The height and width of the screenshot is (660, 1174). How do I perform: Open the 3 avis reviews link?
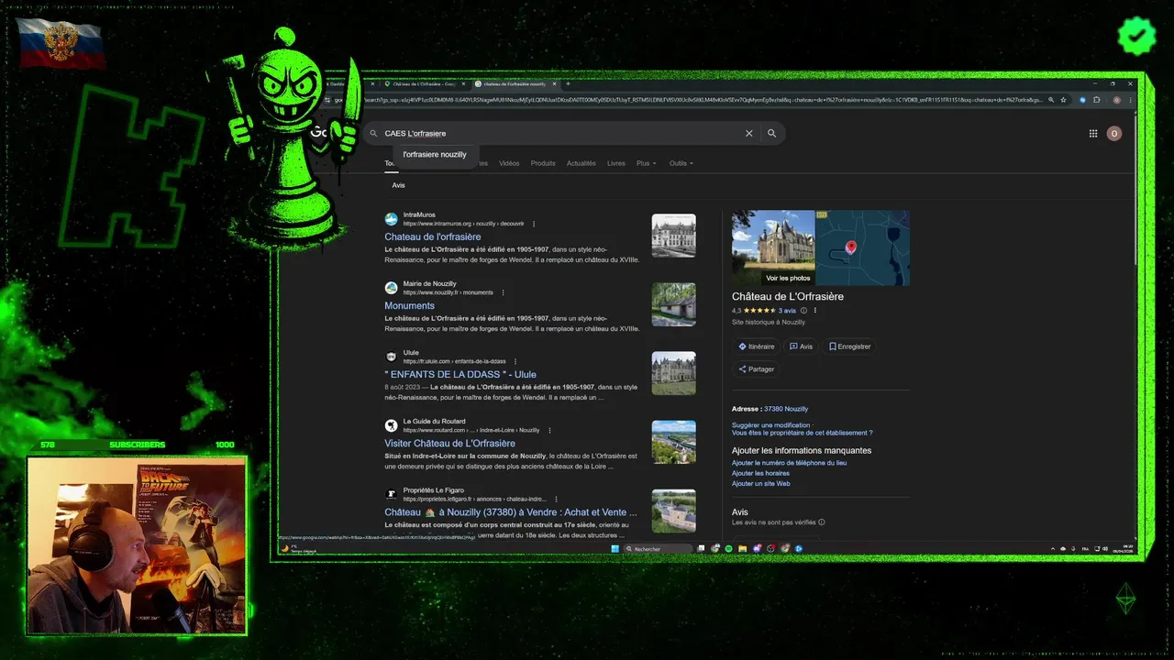(x=787, y=311)
